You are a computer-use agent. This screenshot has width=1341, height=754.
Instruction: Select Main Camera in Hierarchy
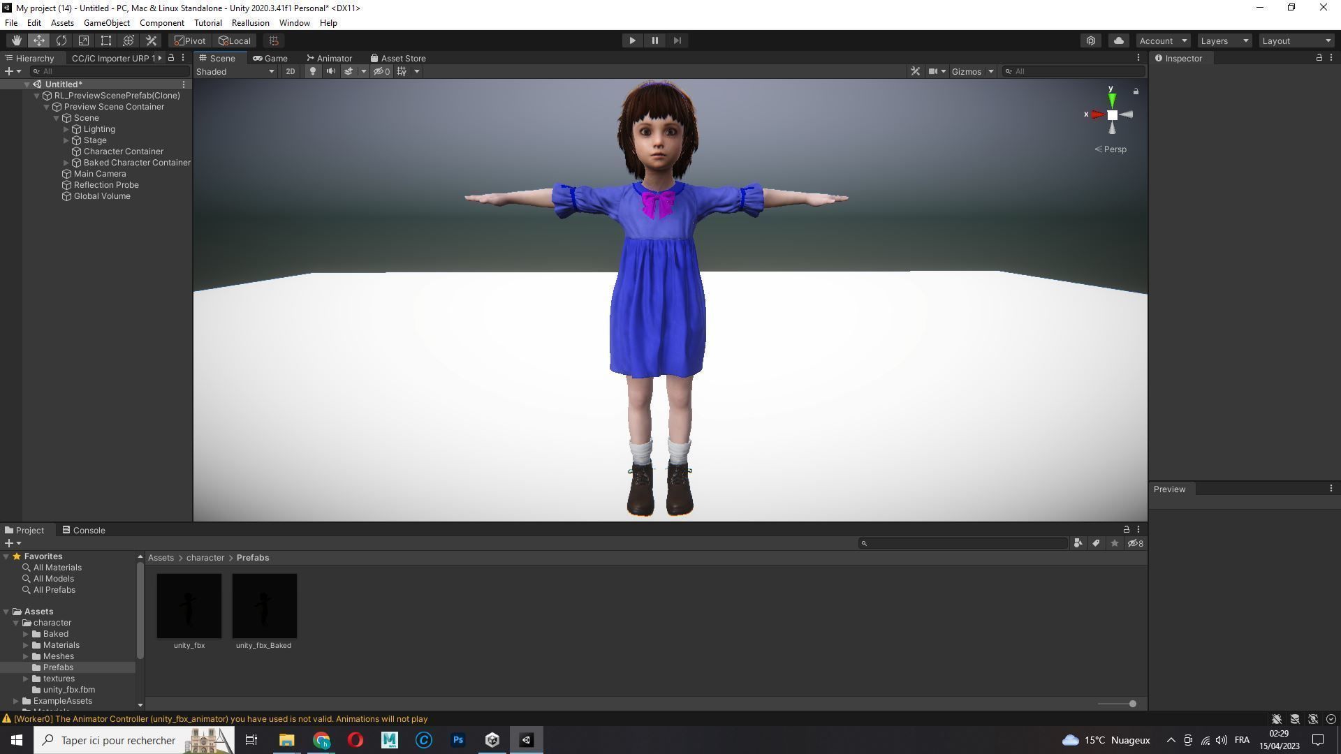100,174
